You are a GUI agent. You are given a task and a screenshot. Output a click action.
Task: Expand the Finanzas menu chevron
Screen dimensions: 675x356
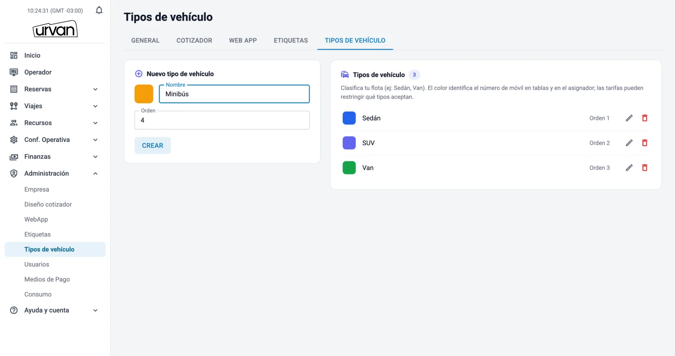[x=95, y=157]
